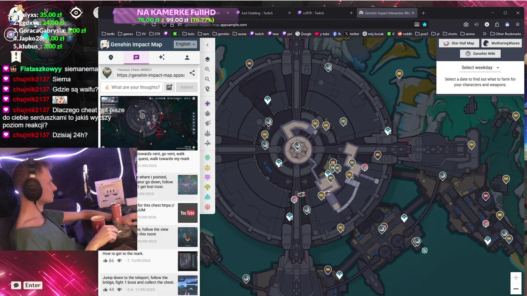Select the green Dendro element icon
The height and width of the screenshot is (296, 527).
tap(208, 187)
